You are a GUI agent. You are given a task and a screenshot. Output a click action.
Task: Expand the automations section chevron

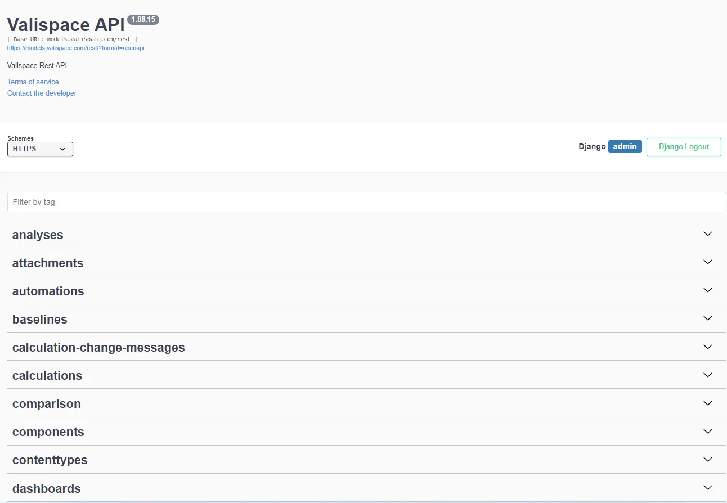click(x=708, y=290)
